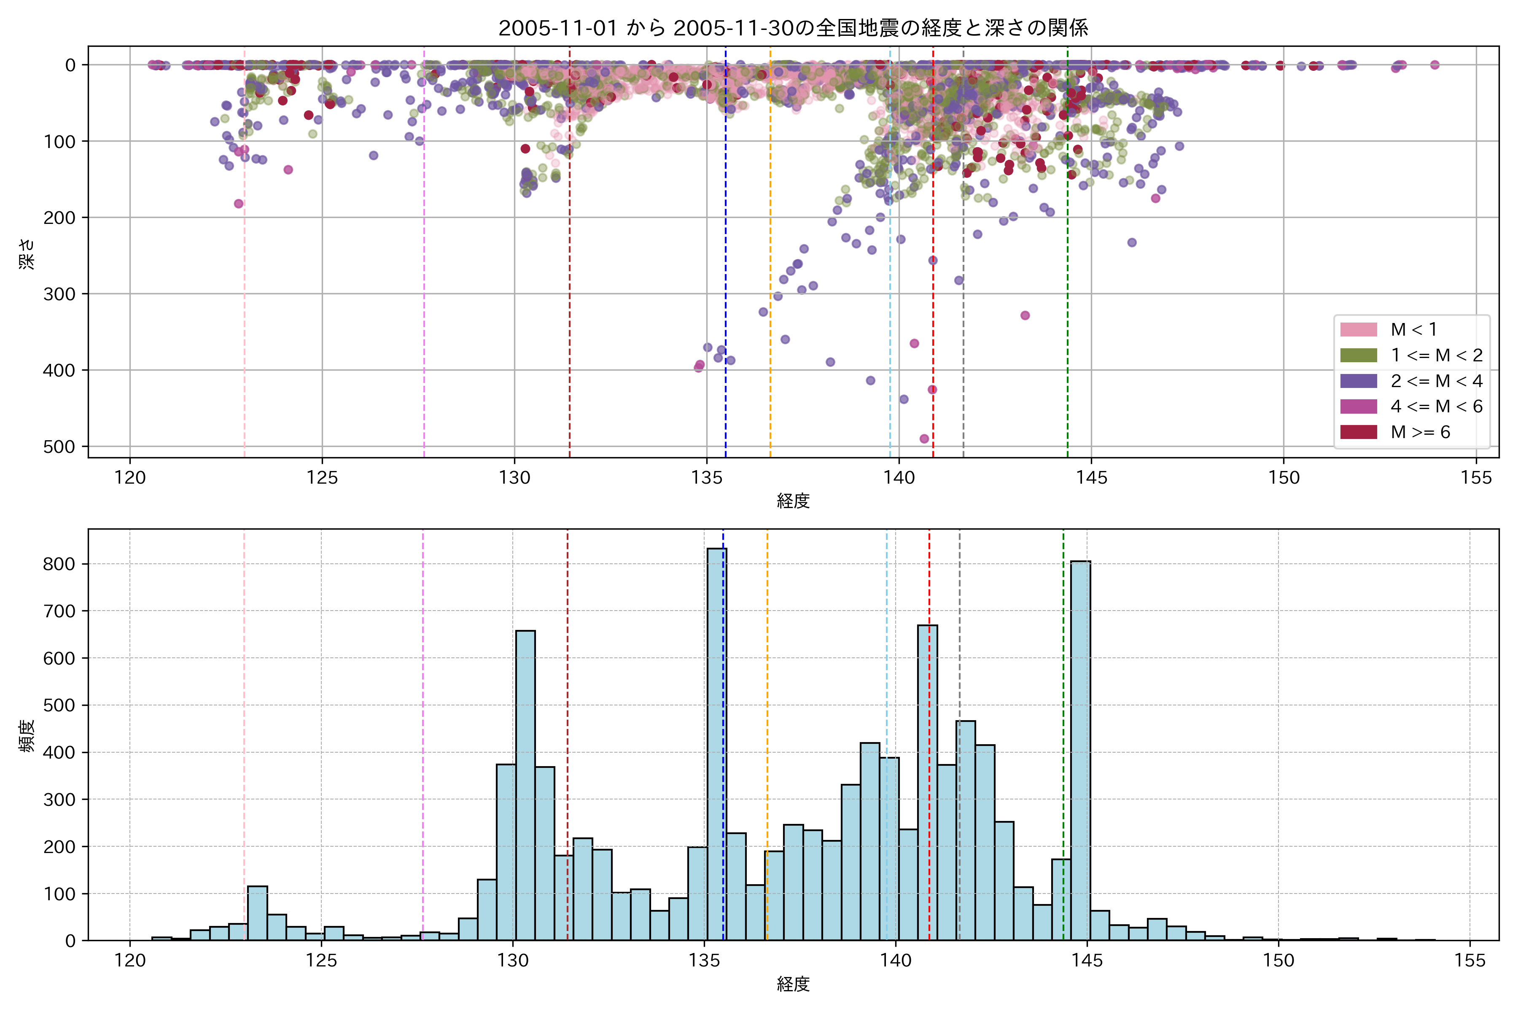
Task: Click the magenta scatter point at depth 330 near longitude 143
Action: [x=1025, y=315]
